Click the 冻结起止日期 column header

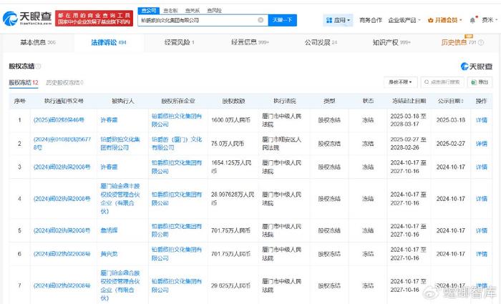tap(409, 101)
